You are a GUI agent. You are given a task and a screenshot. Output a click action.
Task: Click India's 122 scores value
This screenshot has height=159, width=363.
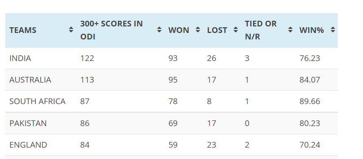point(87,58)
